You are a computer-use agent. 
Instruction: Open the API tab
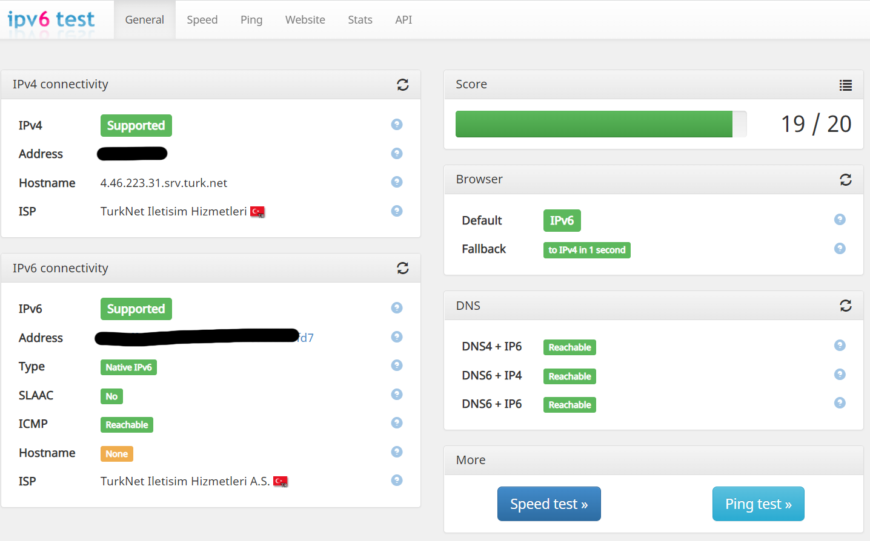[x=403, y=20]
